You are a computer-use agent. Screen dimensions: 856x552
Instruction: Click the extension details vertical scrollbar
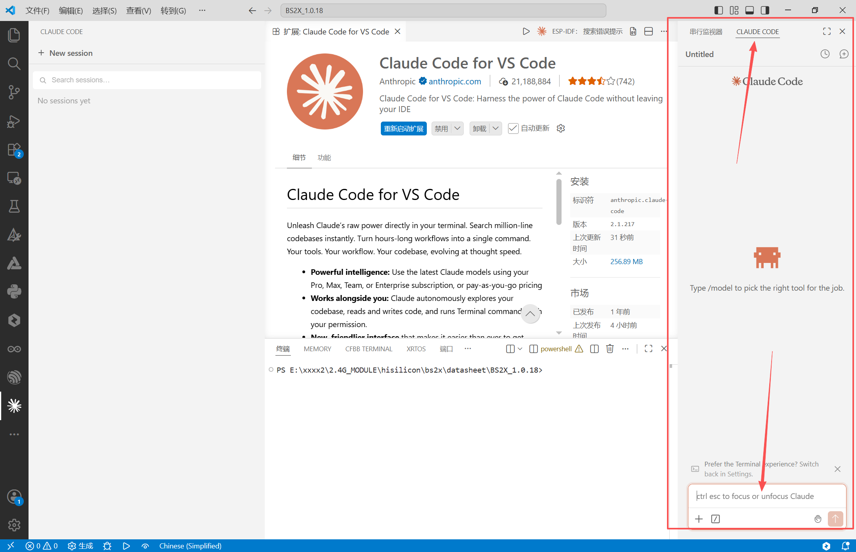tap(559, 202)
